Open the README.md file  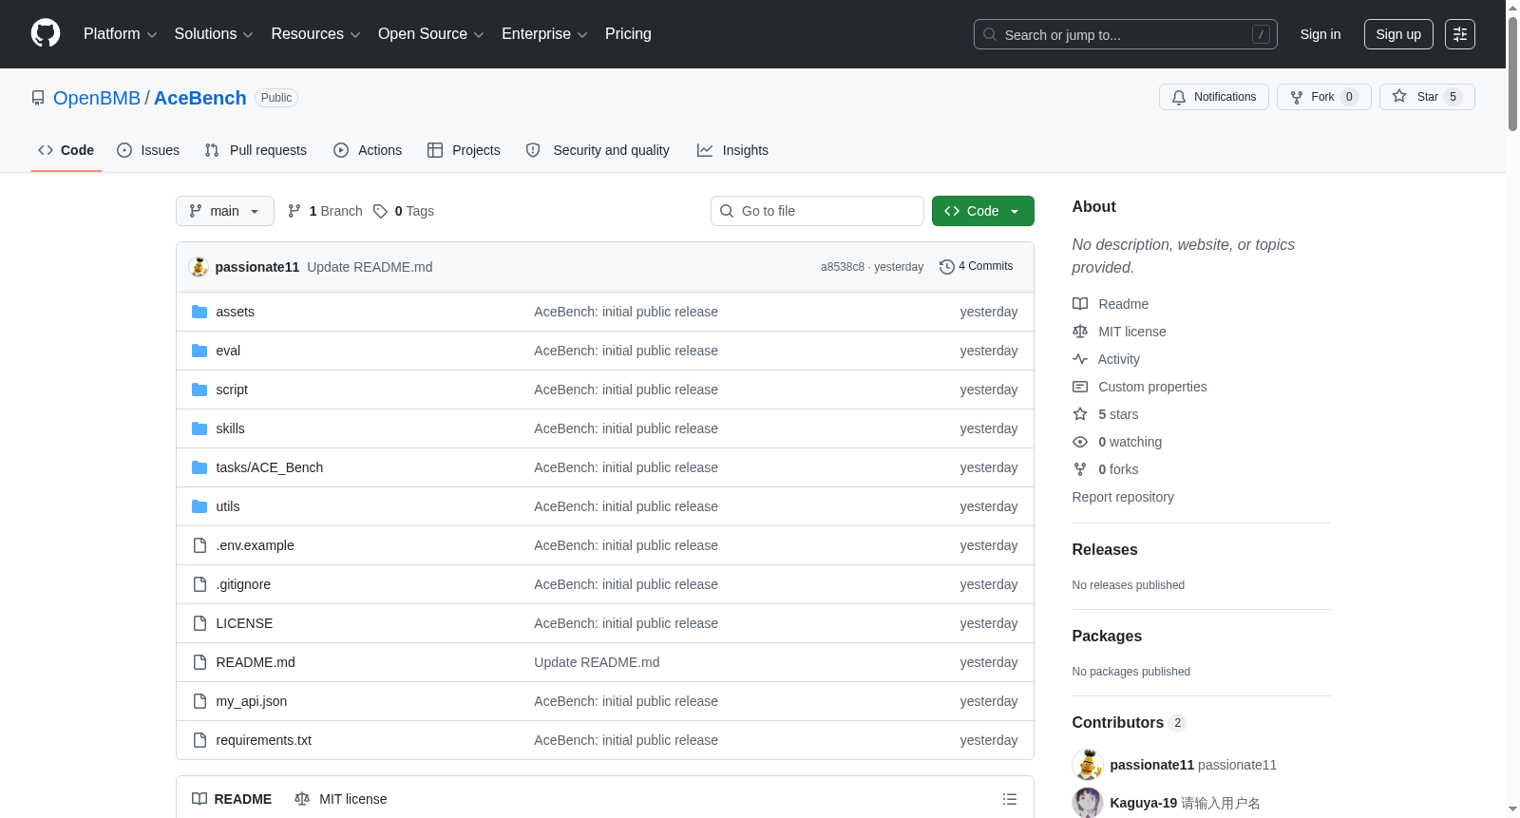(x=256, y=662)
